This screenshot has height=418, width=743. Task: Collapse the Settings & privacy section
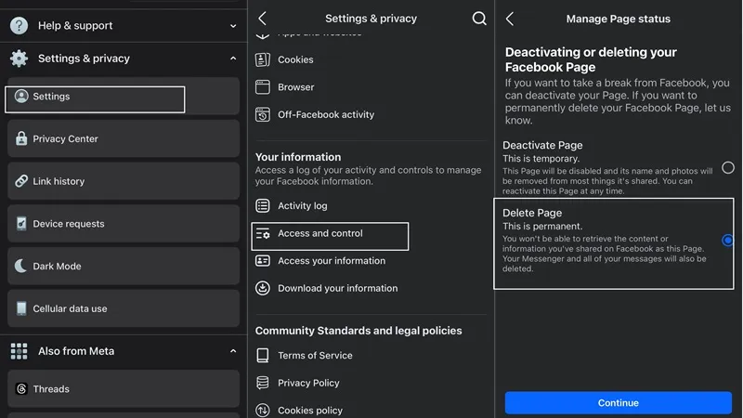[233, 59]
